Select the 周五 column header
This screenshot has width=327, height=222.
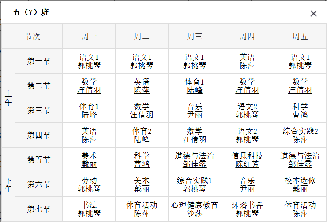pos(300,37)
